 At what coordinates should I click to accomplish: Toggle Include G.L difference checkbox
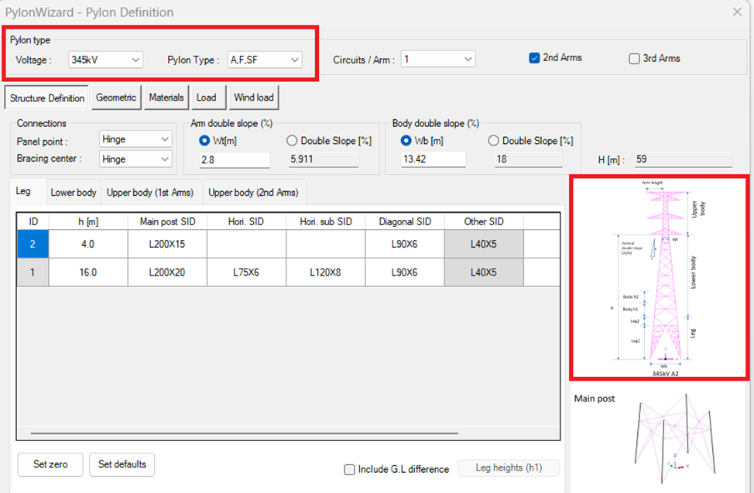pos(350,469)
